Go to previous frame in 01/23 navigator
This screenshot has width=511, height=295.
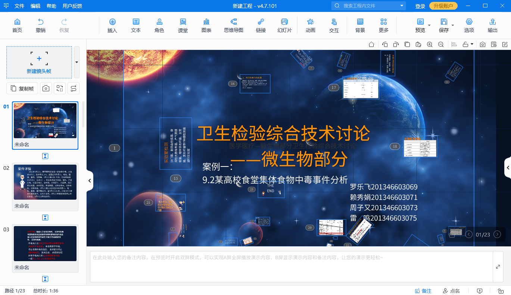click(x=469, y=234)
